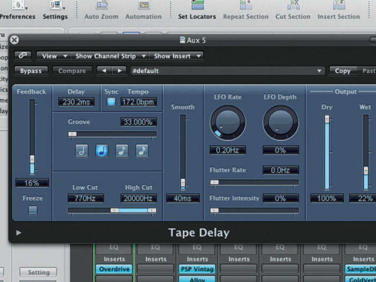The image size is (376, 282).
Task: Click the Groove slider handle
Action: pos(72,134)
